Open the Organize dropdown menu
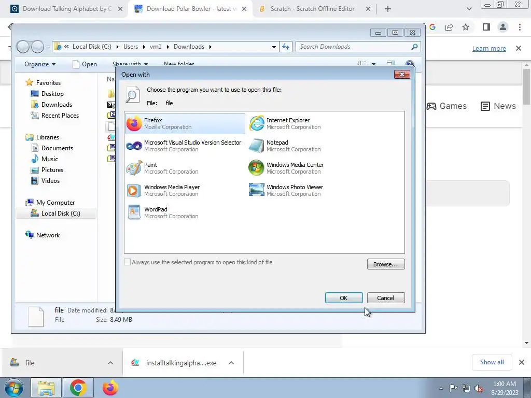Image resolution: width=531 pixels, height=398 pixels. (x=40, y=64)
